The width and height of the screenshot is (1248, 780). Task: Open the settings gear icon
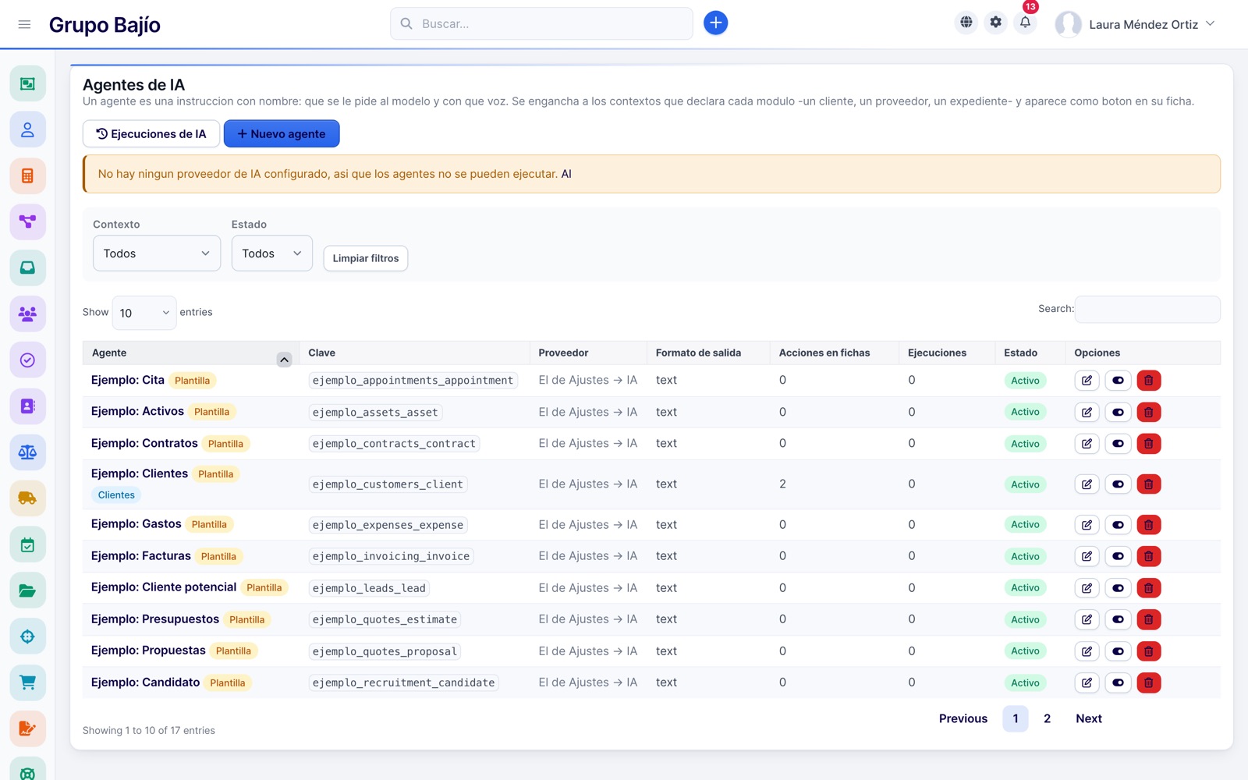(x=995, y=23)
